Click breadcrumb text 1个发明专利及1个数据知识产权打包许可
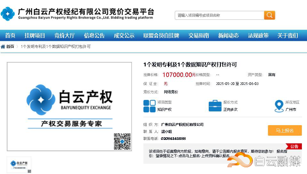This screenshot has height=174, width=307. click(x=56, y=47)
